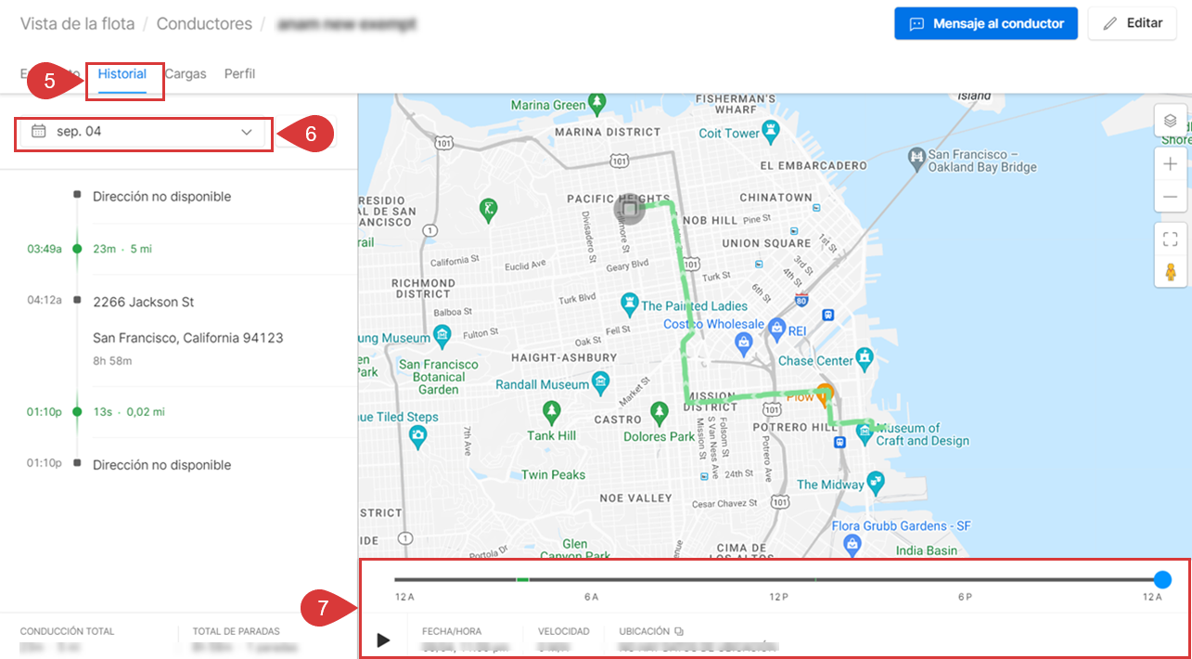This screenshot has height=659, width=1192.
Task: Click the calendar icon in date picker
Action: tap(38, 132)
